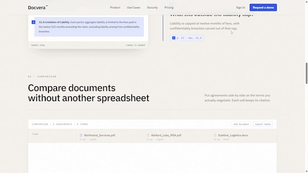Click the 'Liability is capped at twelve months' answer text
The width and height of the screenshot is (308, 173).
click(204, 26)
